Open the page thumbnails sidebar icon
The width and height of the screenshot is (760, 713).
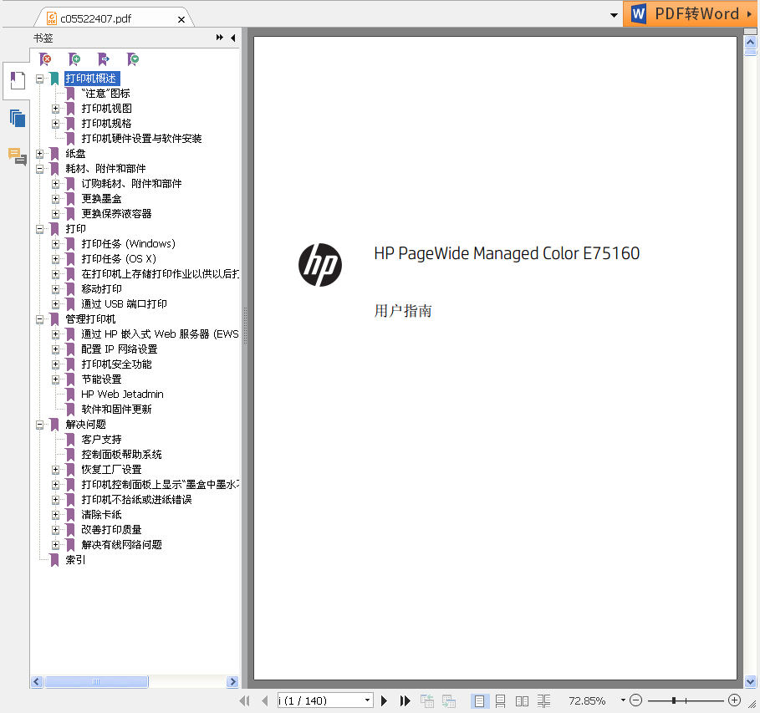[18, 118]
